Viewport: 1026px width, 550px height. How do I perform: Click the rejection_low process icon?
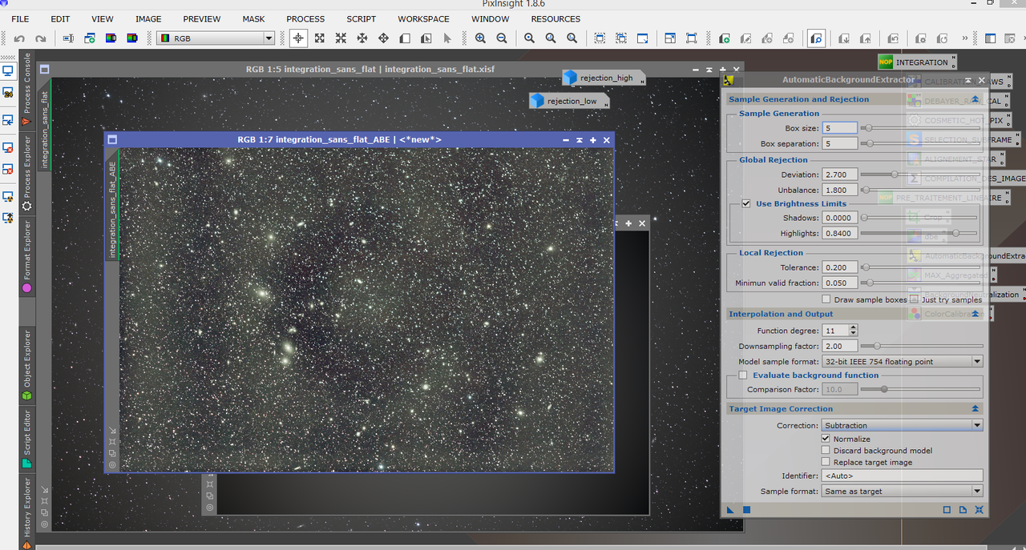click(569, 101)
